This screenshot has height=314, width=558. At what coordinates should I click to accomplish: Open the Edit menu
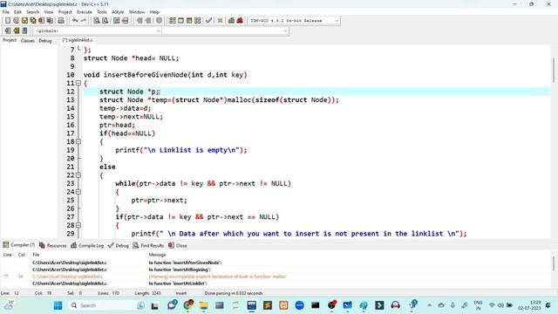(17, 11)
